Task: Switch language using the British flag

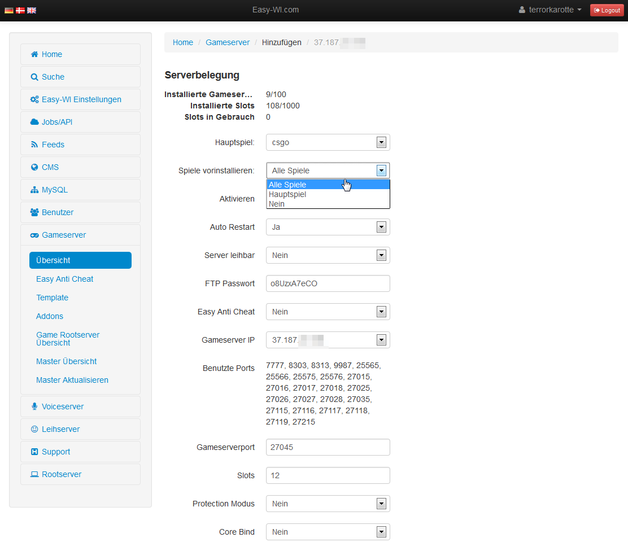Action: tap(32, 10)
